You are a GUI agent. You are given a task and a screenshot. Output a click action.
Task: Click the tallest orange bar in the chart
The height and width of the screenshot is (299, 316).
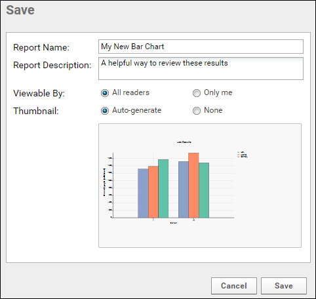(193, 186)
